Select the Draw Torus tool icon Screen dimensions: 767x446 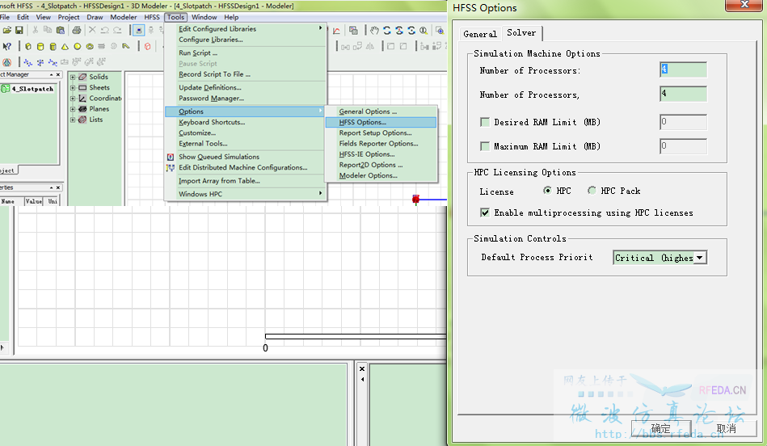[x=90, y=47]
